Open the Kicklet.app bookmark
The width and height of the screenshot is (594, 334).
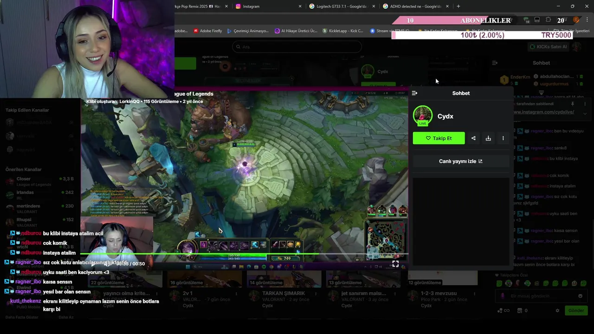coord(342,31)
